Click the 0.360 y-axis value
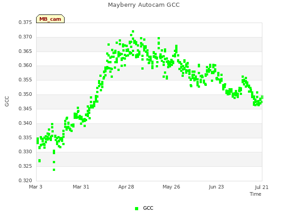This screenshot has height=217, width=289. point(25,65)
